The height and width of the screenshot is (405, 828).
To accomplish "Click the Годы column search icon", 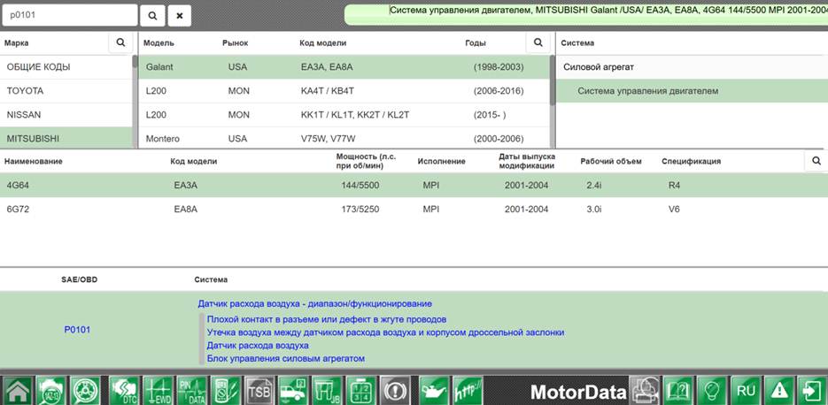I will tap(538, 42).
